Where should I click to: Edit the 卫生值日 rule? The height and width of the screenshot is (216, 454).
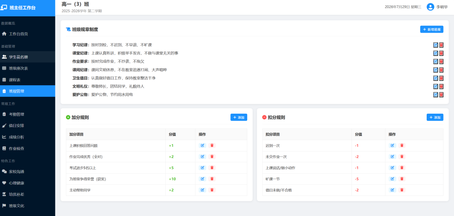pos(436,78)
